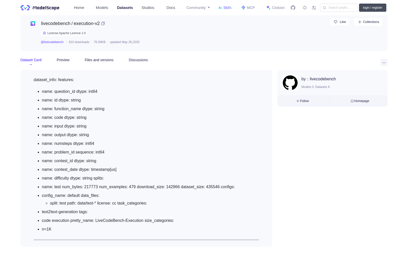Open the MCP page
The image size is (408, 255).
click(248, 8)
